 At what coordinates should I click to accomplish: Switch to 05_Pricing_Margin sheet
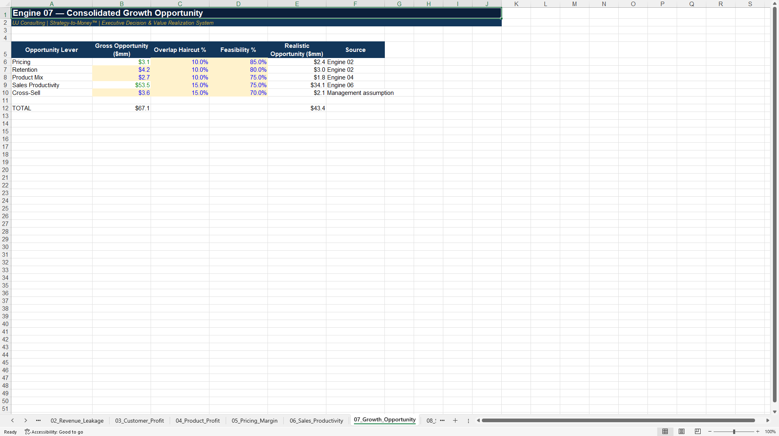coord(255,421)
